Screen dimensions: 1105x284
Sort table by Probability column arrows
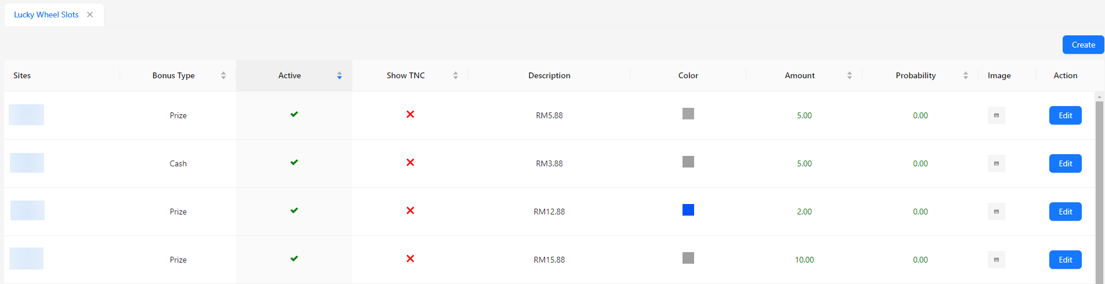tap(966, 75)
